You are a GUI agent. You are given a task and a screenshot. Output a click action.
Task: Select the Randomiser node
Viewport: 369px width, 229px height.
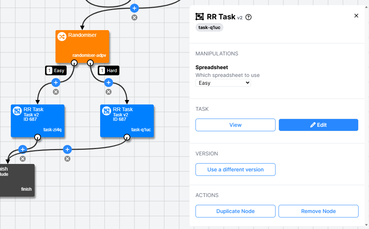coord(82,46)
